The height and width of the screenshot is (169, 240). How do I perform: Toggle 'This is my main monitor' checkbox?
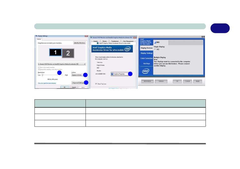click(39, 67)
